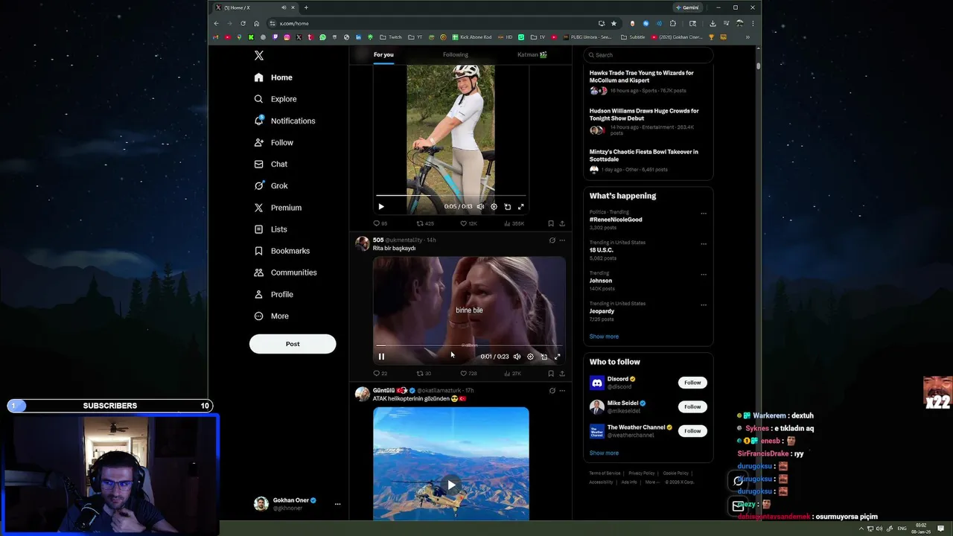953x536 pixels.
Task: Seek on the 0:23 video progress bar
Action: click(468, 345)
